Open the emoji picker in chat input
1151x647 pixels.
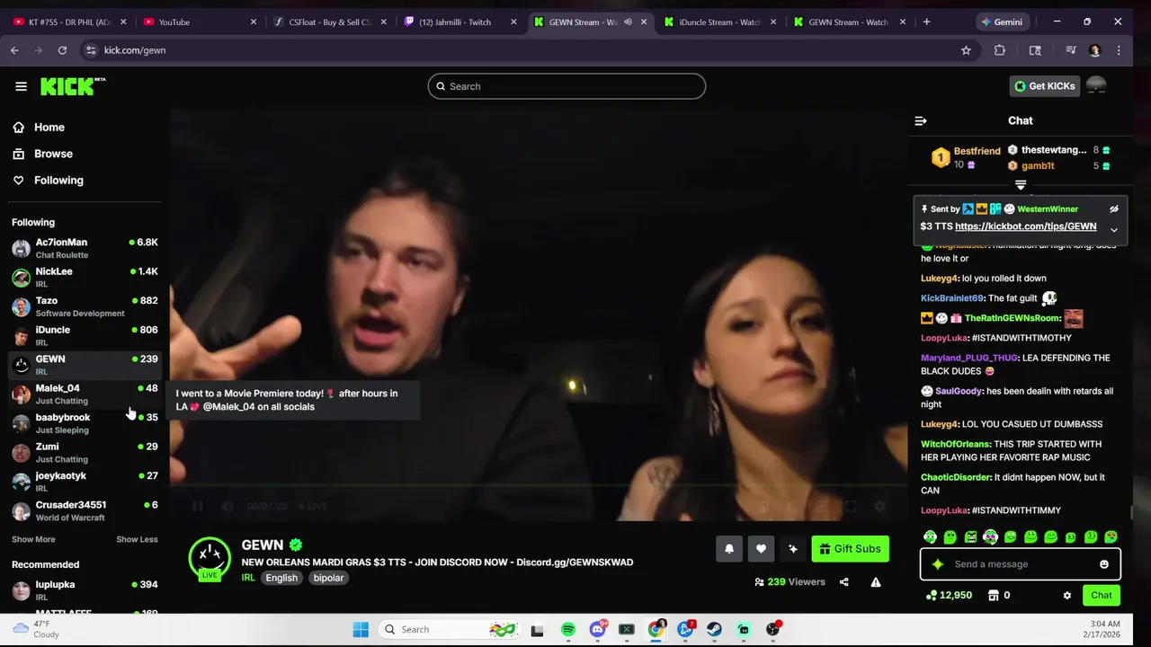(1104, 564)
